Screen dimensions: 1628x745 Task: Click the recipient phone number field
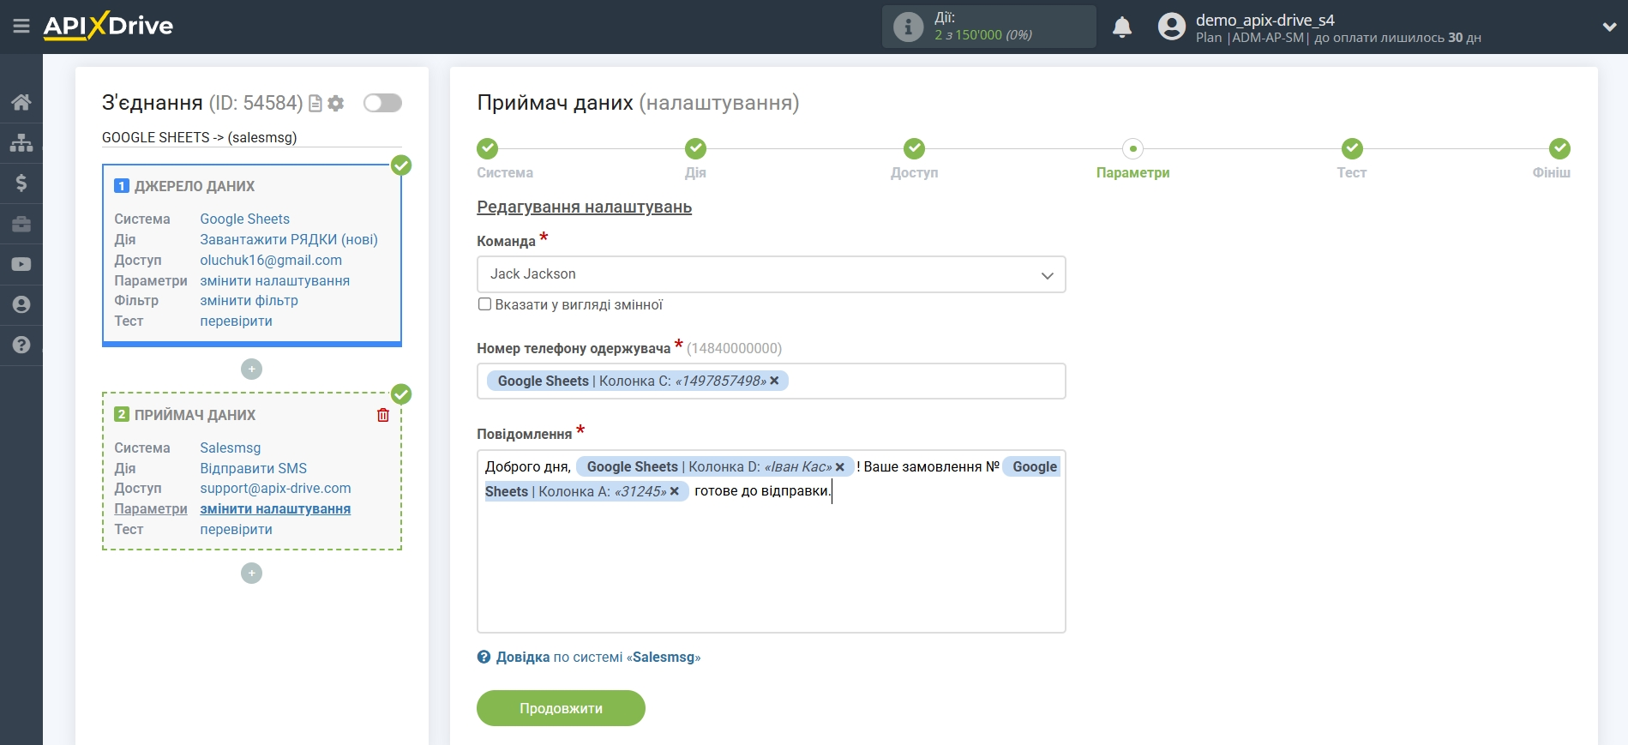[x=771, y=382]
